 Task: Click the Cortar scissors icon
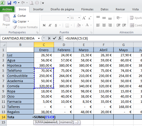tap(14, 16)
